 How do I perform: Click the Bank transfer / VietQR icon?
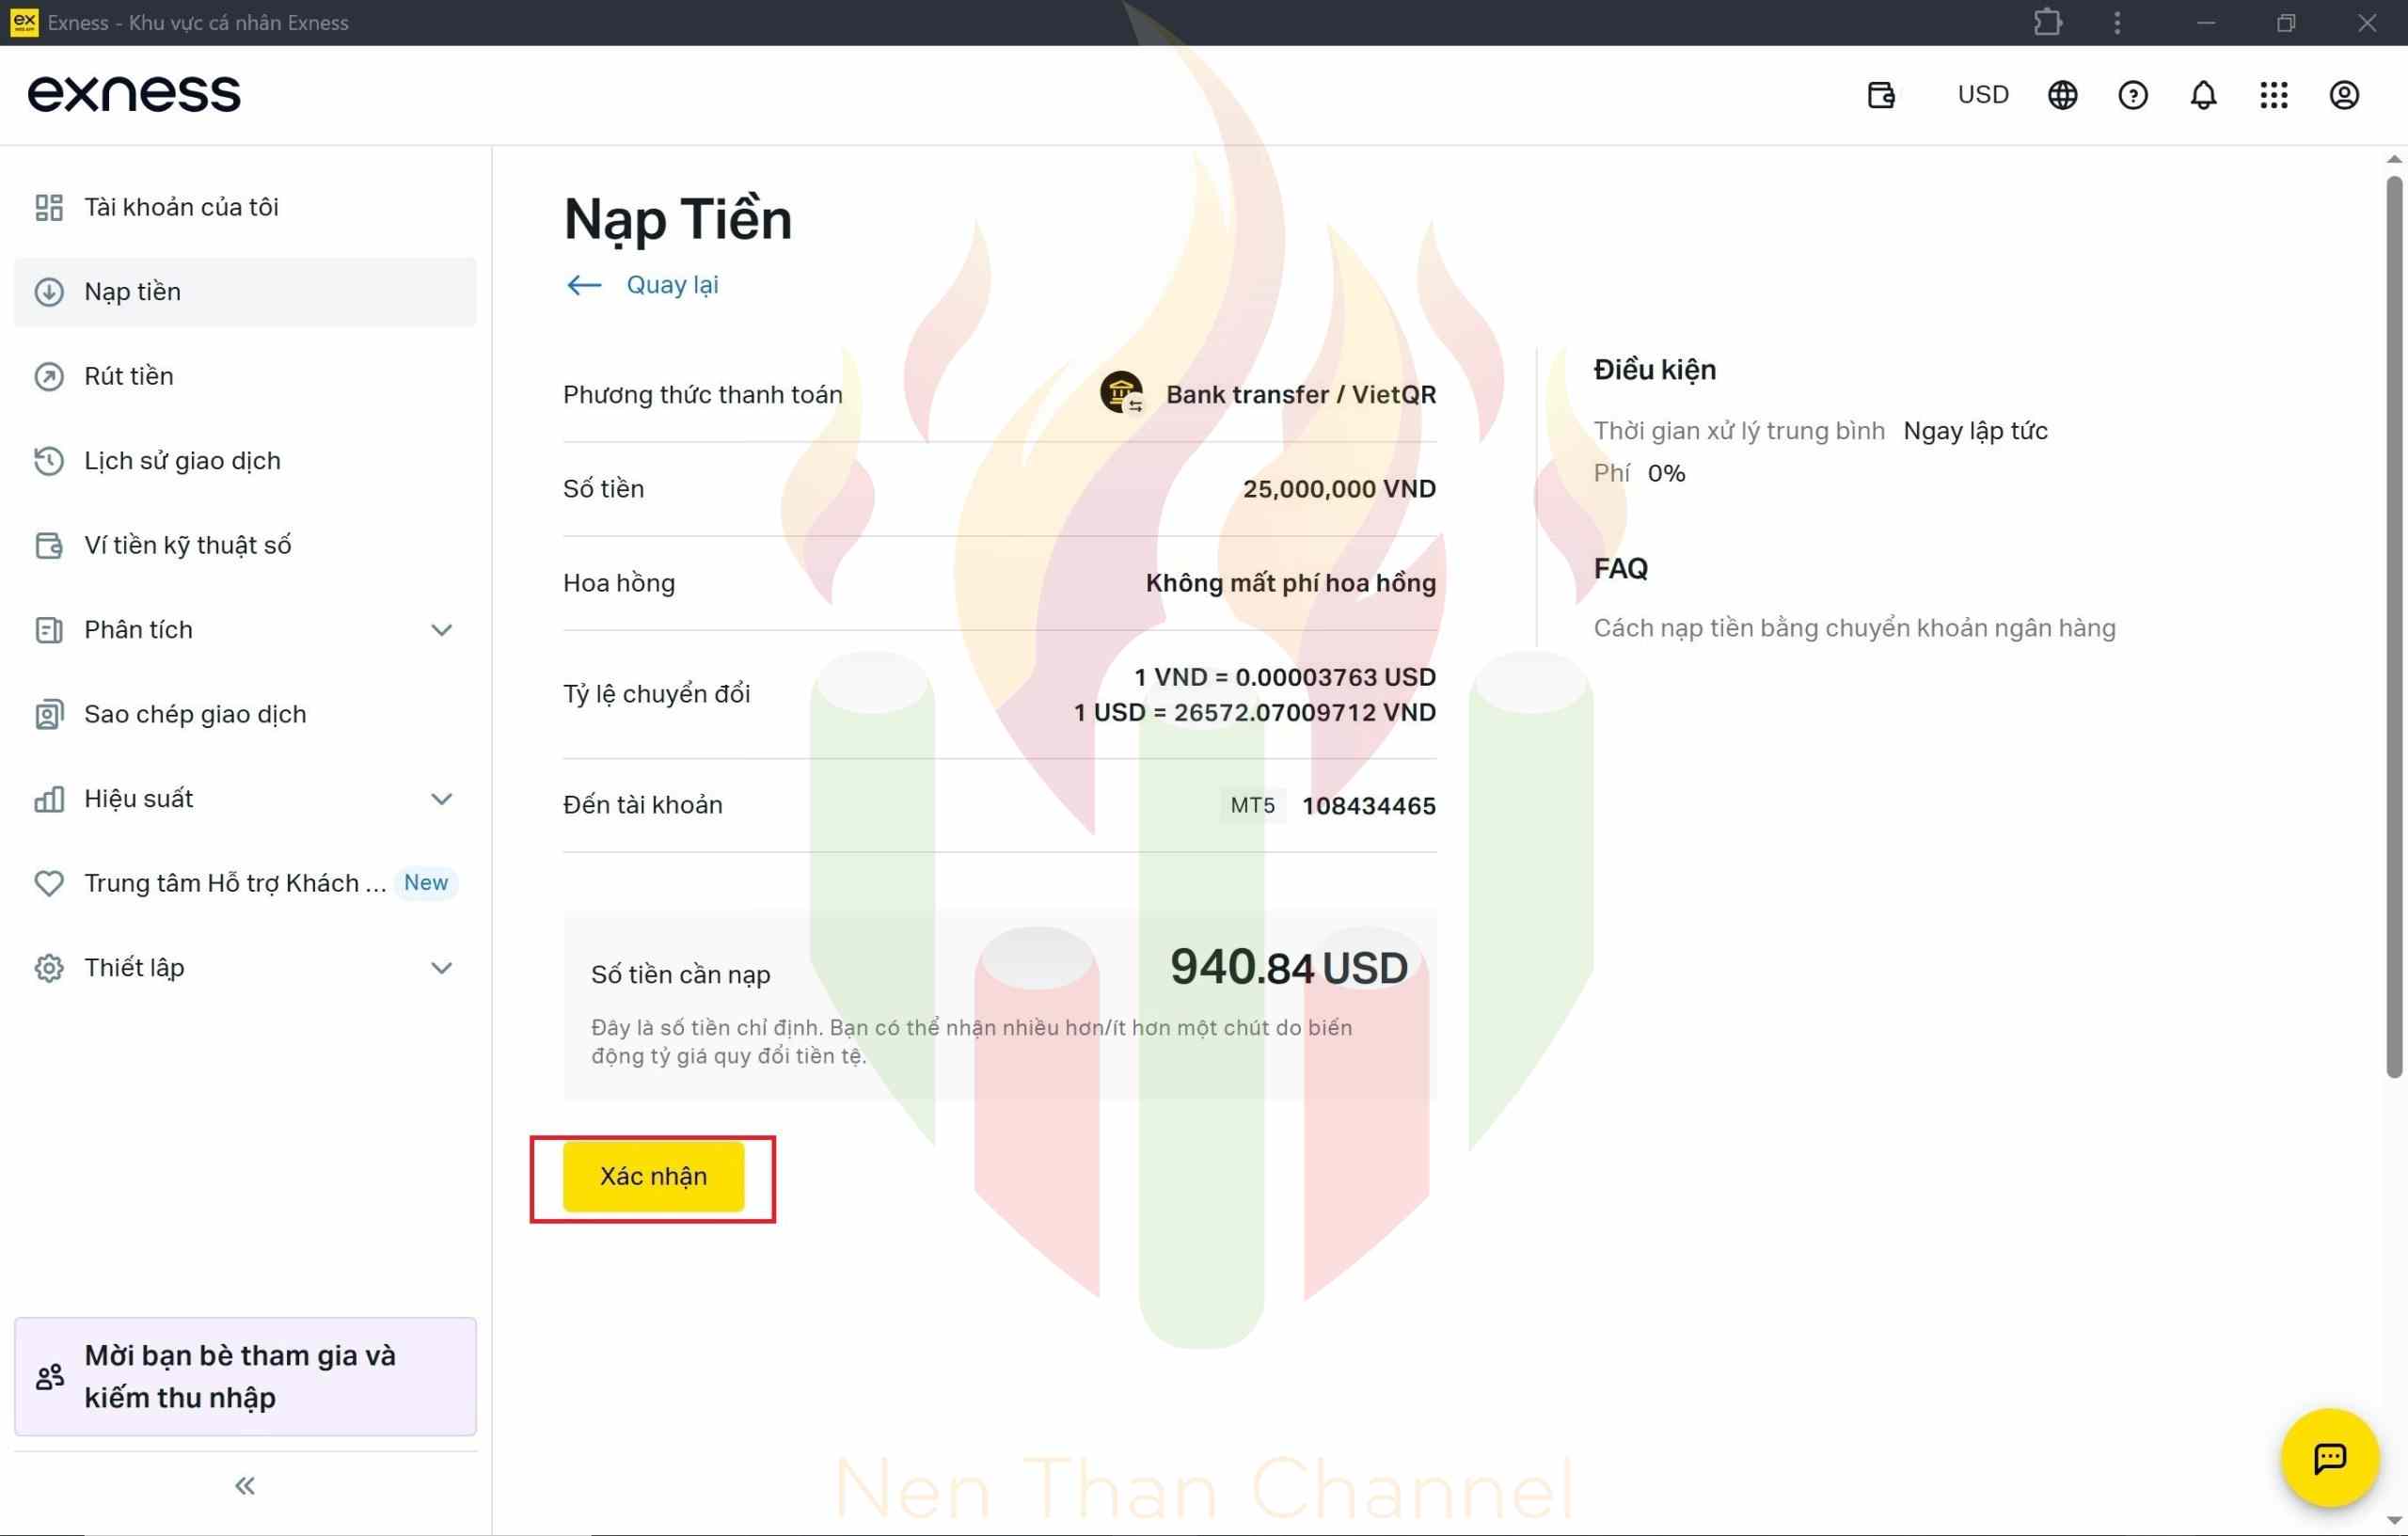click(x=1121, y=393)
